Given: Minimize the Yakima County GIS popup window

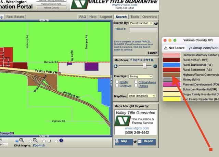Looking at the screenshot, I should coord(170,40).
